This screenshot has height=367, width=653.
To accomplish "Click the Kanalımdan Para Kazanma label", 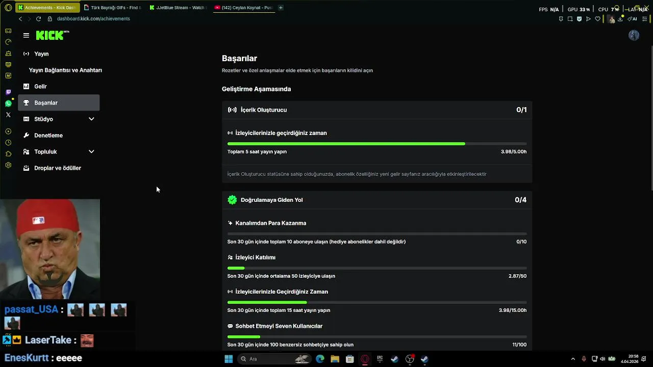I will click(x=270, y=223).
